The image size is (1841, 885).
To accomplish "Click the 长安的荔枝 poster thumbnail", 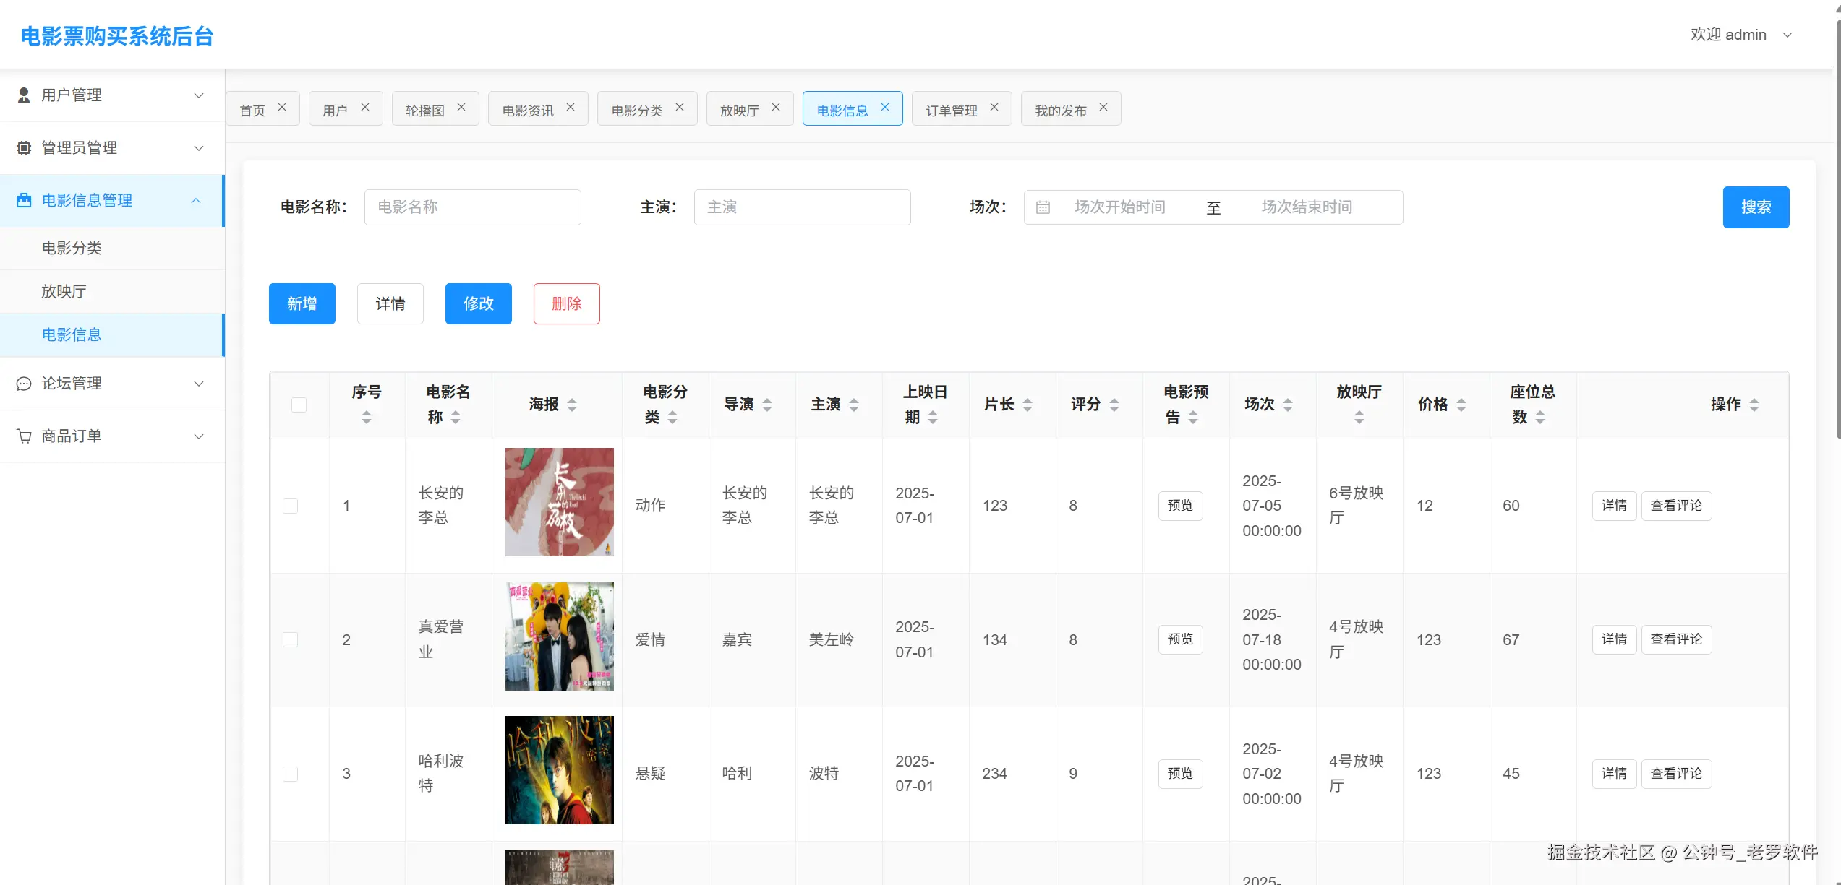I will [559, 502].
